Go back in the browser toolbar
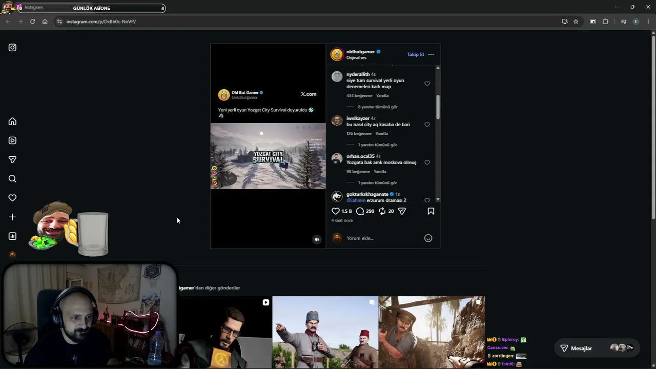The image size is (656, 369). (8, 22)
